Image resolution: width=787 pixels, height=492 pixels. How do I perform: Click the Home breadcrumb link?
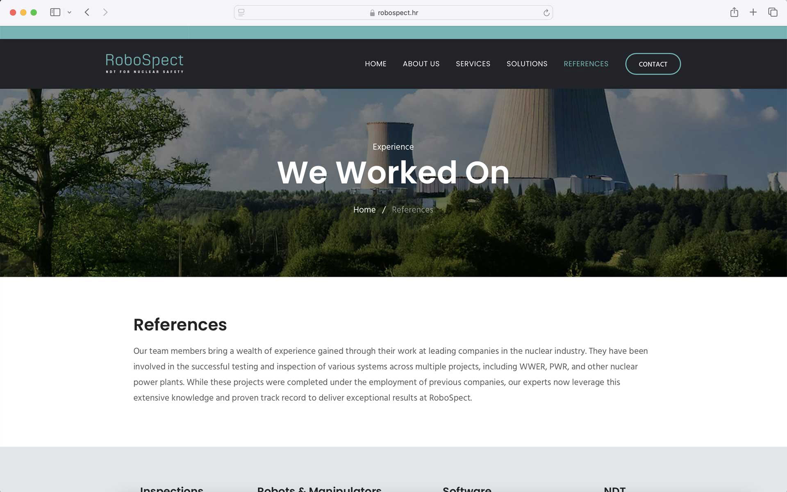[x=364, y=210]
